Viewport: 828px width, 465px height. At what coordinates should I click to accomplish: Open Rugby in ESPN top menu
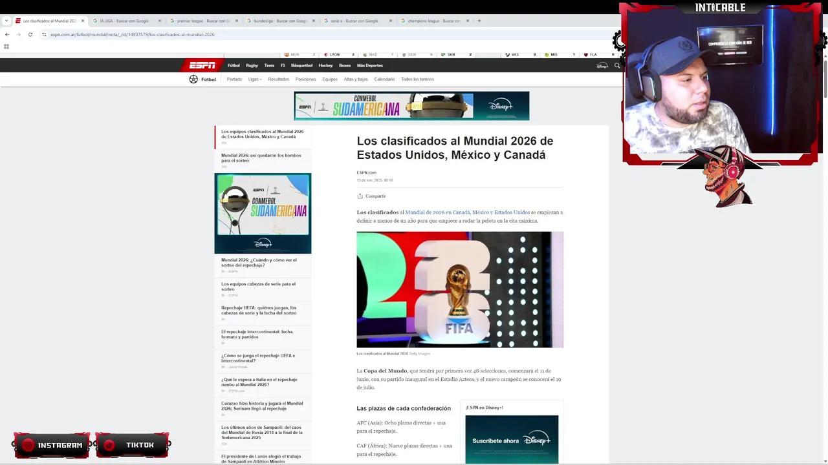click(252, 65)
